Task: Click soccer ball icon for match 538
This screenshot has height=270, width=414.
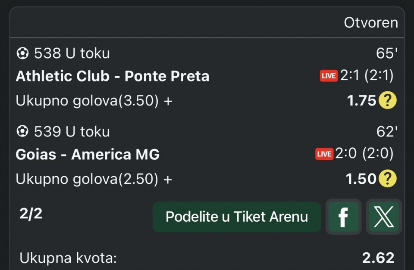Action: [x=22, y=53]
